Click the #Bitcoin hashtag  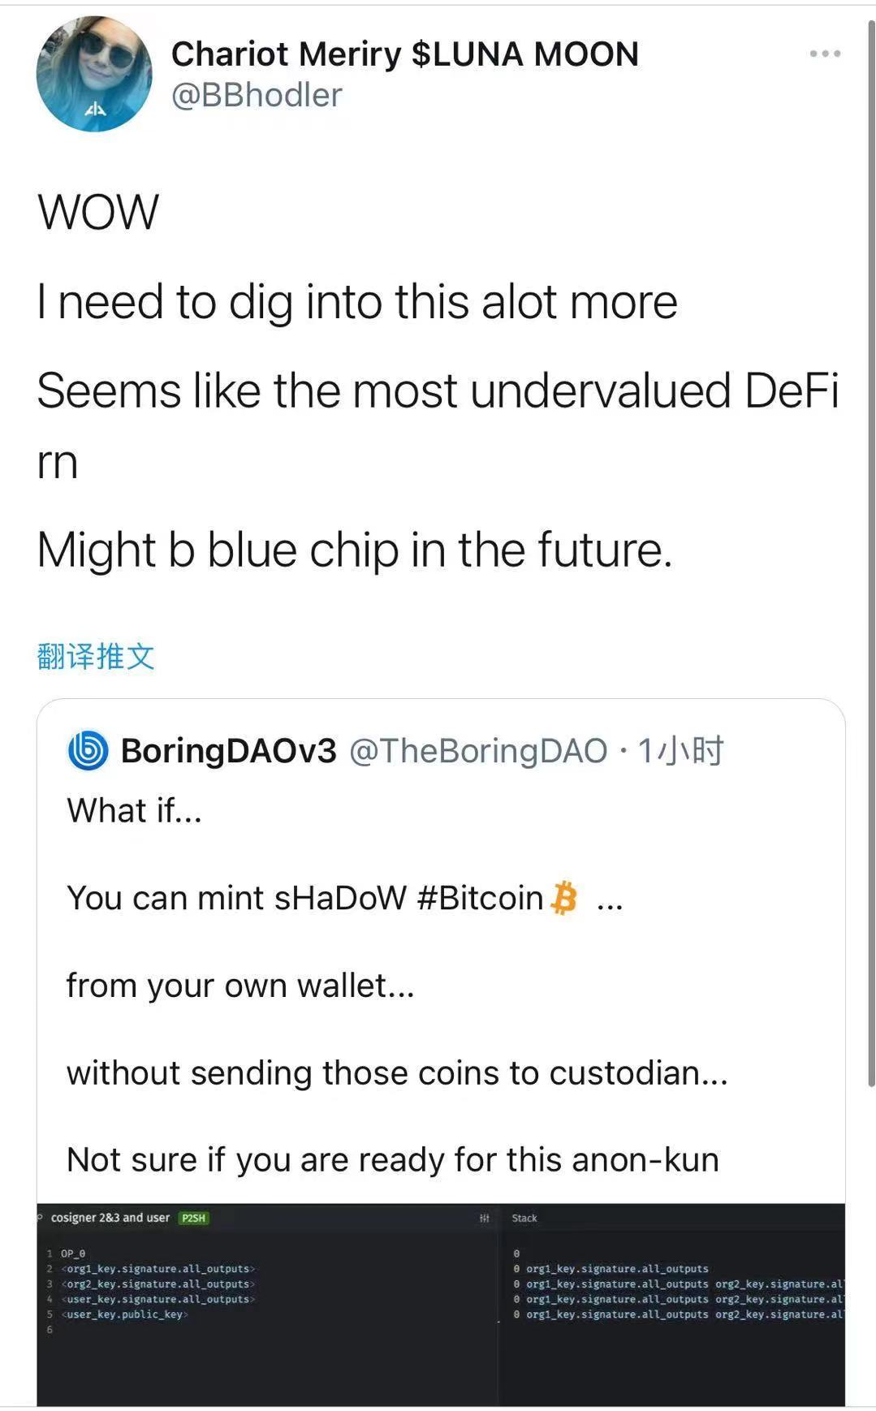click(x=480, y=898)
